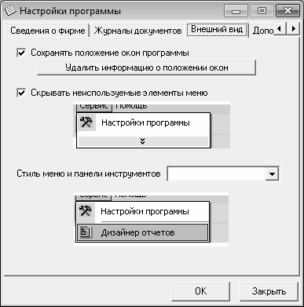The image size is (304, 307).
Task: Open the partially hidden Допо tab
Action: click(262, 31)
